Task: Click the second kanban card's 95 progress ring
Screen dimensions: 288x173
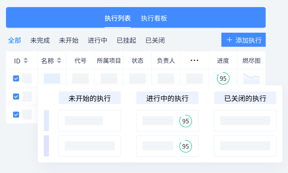Action: pyautogui.click(x=185, y=146)
